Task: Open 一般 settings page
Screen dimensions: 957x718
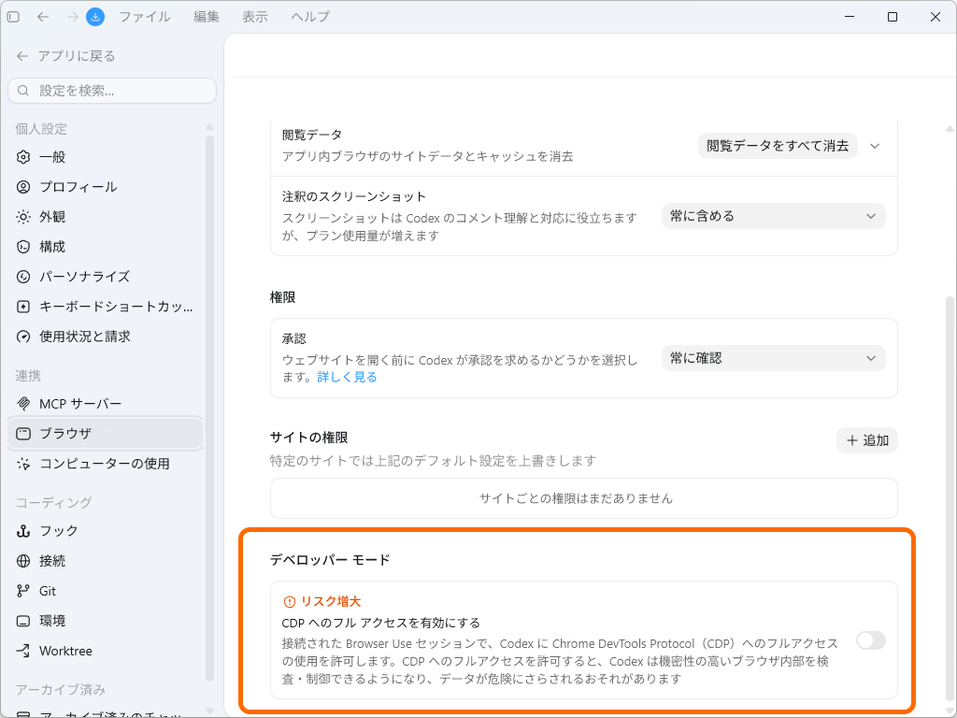Action: tap(105, 157)
